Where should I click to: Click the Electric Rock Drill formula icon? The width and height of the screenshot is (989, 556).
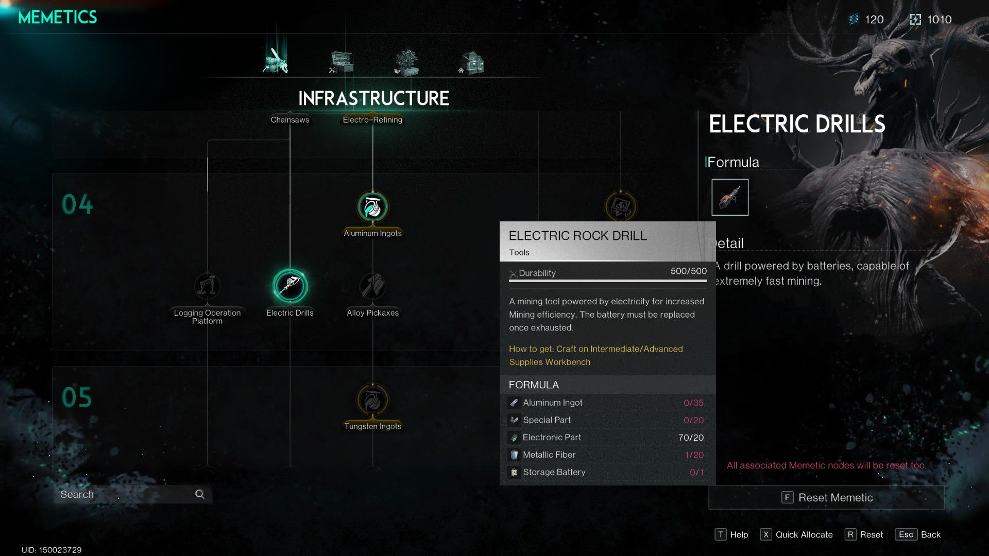click(730, 197)
